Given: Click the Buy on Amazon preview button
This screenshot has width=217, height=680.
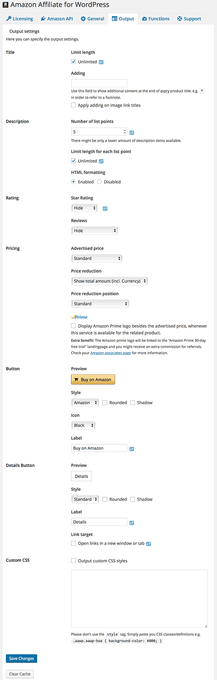Looking at the screenshot, I should tap(93, 379).
